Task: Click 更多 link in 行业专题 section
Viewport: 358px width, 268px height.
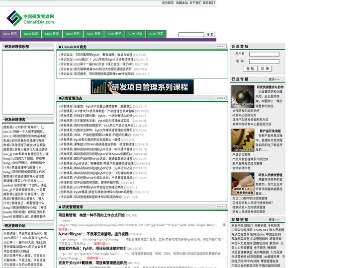Action: point(274,79)
